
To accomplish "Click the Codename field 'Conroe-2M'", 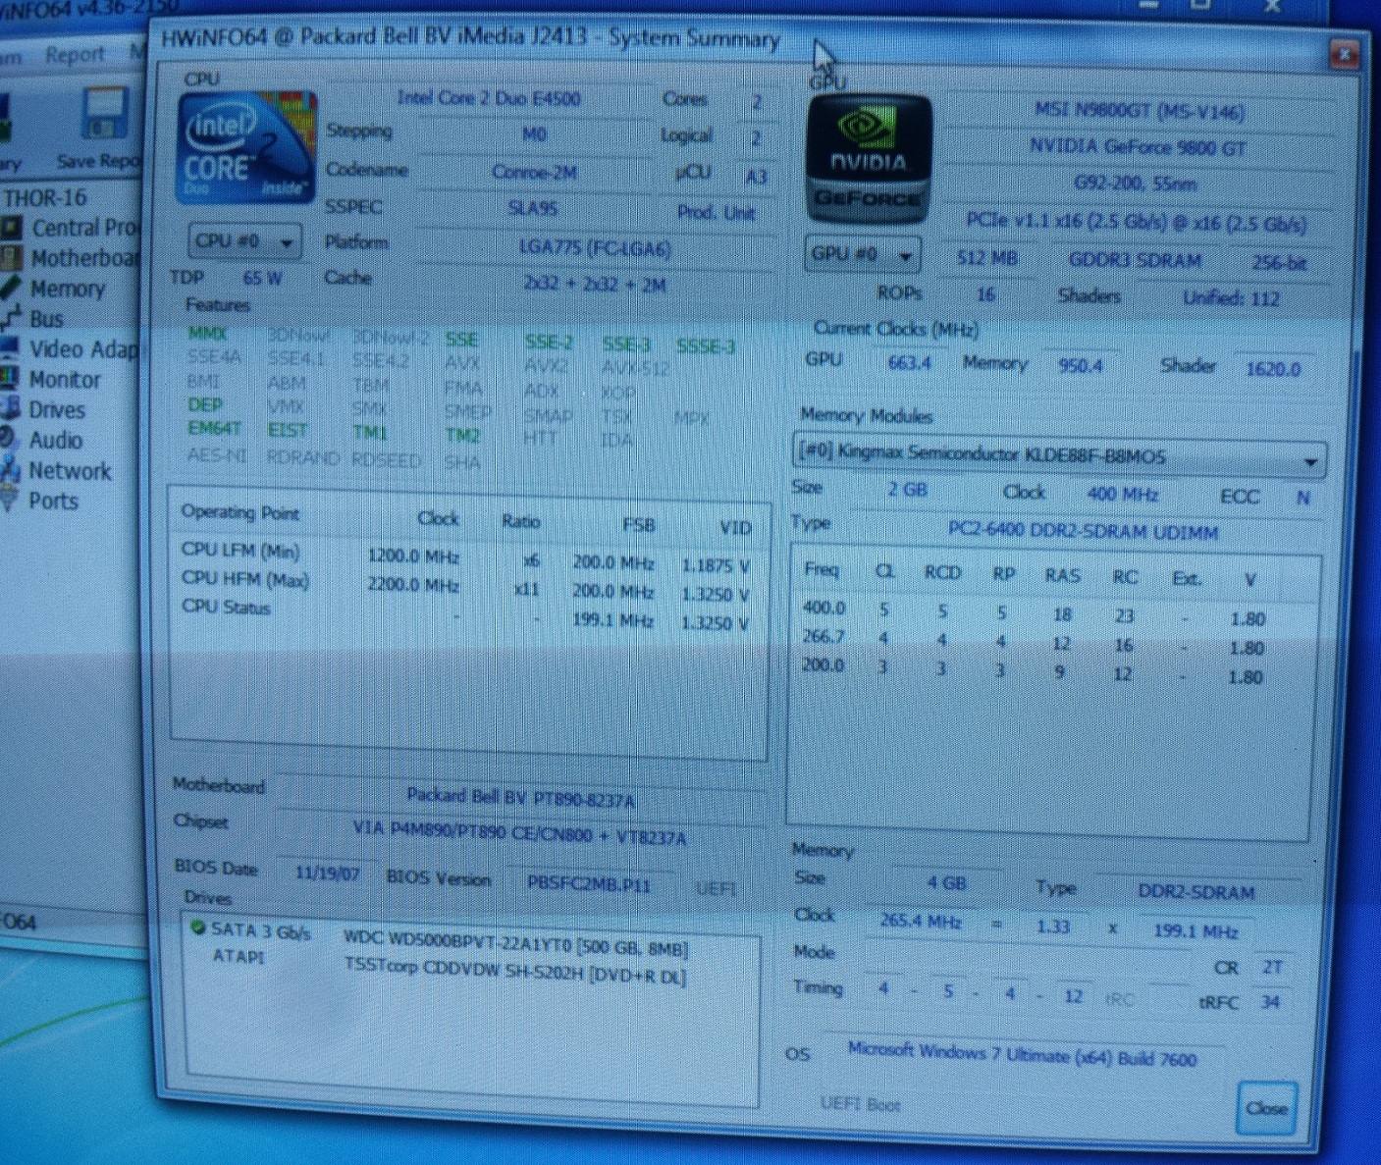I will tap(534, 172).
